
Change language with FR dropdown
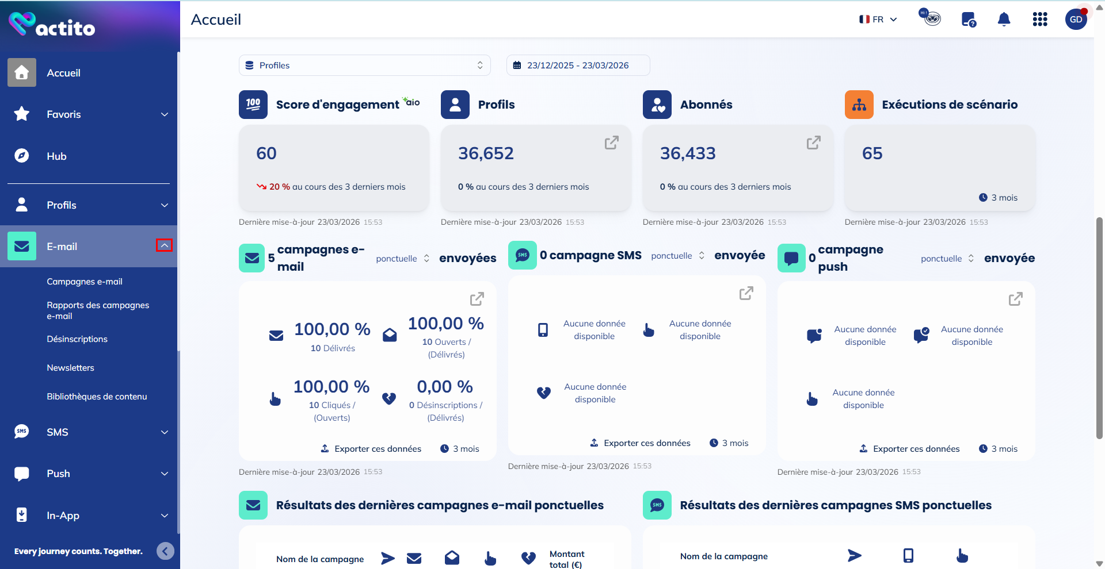pyautogui.click(x=878, y=20)
